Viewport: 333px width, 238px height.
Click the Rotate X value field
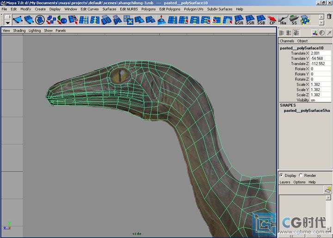[x=321, y=69]
